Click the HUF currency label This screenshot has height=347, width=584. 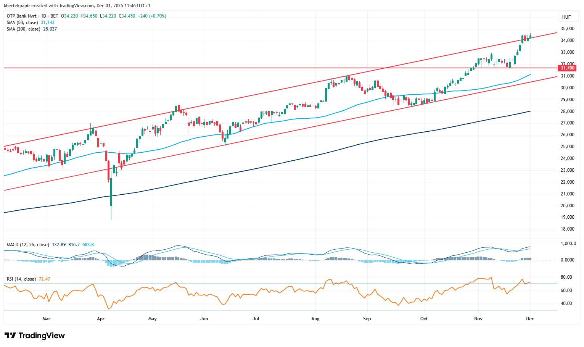[x=566, y=17]
